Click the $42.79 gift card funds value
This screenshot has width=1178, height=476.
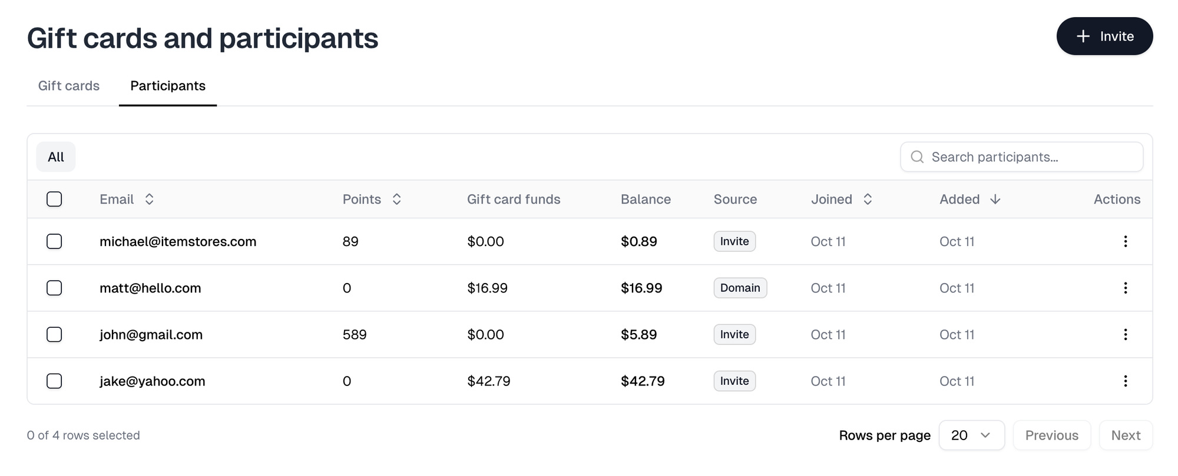point(489,381)
